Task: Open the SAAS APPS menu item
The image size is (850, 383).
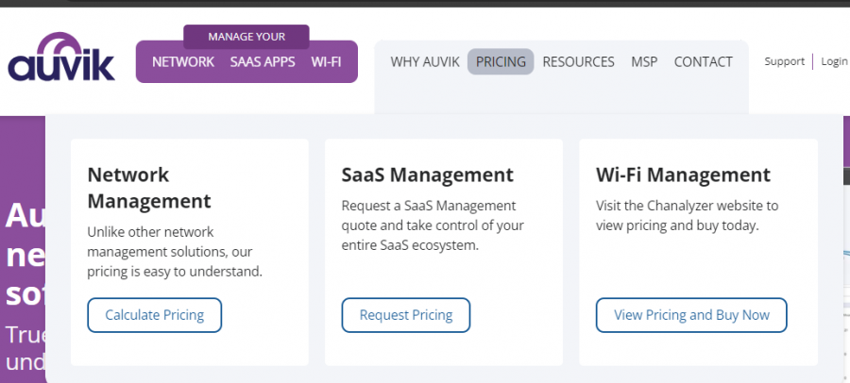Action: coord(263,61)
